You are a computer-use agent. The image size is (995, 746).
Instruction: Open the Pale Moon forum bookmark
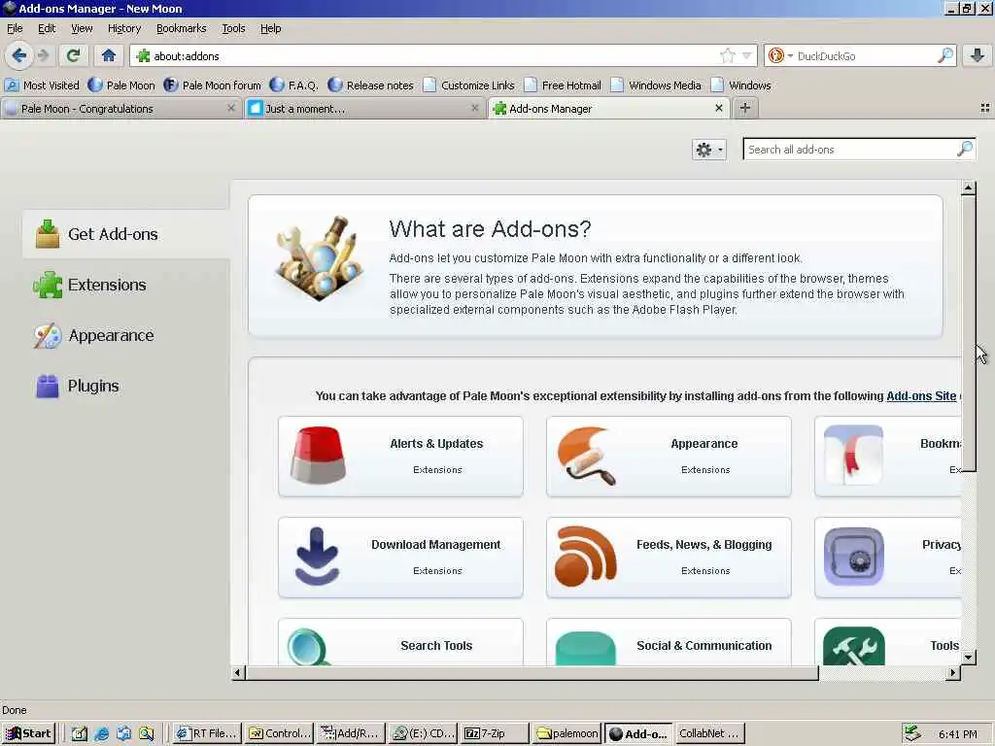(212, 85)
